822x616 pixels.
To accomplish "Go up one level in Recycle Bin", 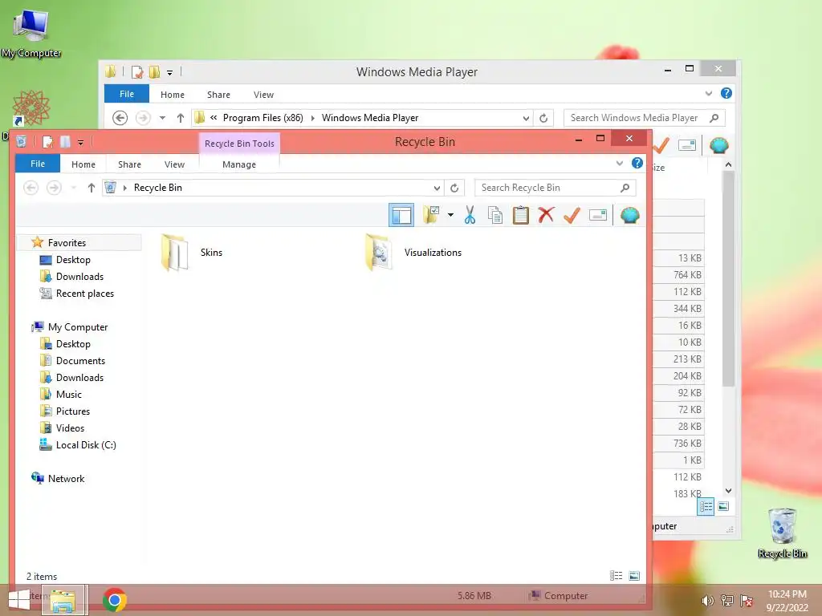I will (x=92, y=188).
